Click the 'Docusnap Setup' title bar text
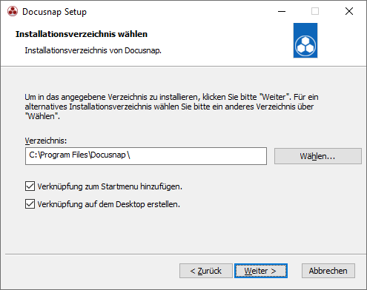 54,12
